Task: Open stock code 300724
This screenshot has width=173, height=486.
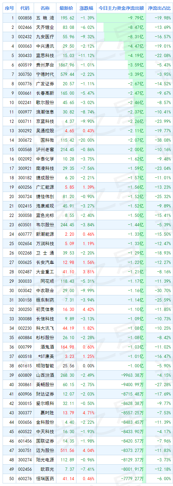Action: [x=25, y=196]
